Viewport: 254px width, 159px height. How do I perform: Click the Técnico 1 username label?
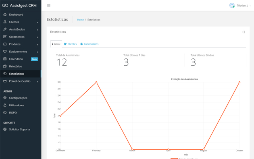click(242, 6)
